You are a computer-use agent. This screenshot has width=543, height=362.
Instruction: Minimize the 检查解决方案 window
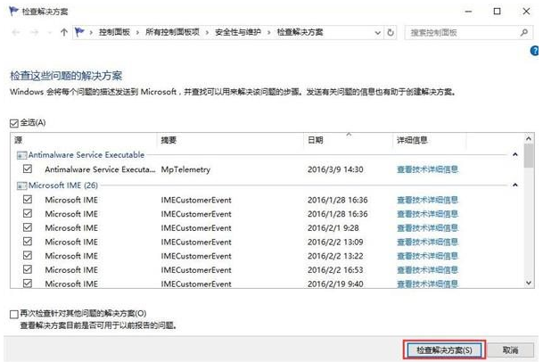tap(468, 12)
